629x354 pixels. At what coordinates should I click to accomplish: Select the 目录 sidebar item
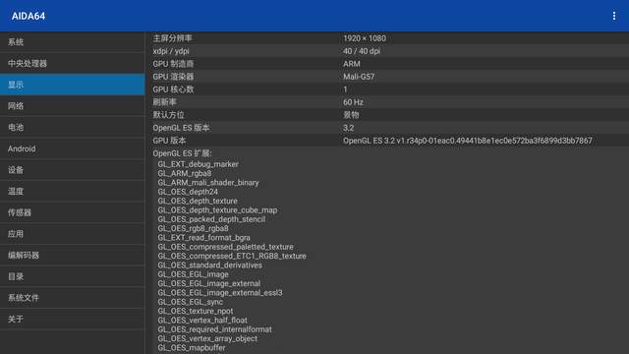[x=72, y=276]
